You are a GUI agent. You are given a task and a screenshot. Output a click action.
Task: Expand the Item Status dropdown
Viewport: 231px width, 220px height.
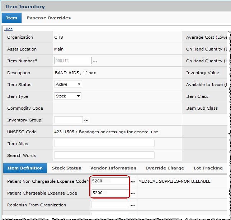68,85
